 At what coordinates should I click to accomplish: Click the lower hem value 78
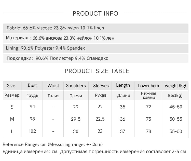click(148, 131)
